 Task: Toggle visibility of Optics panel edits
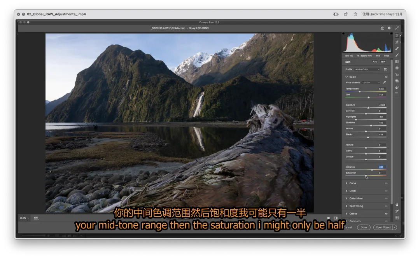point(386,214)
